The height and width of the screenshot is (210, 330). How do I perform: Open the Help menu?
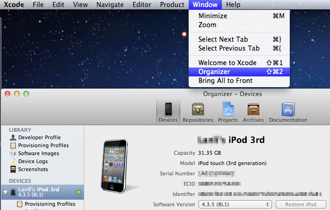233,4
